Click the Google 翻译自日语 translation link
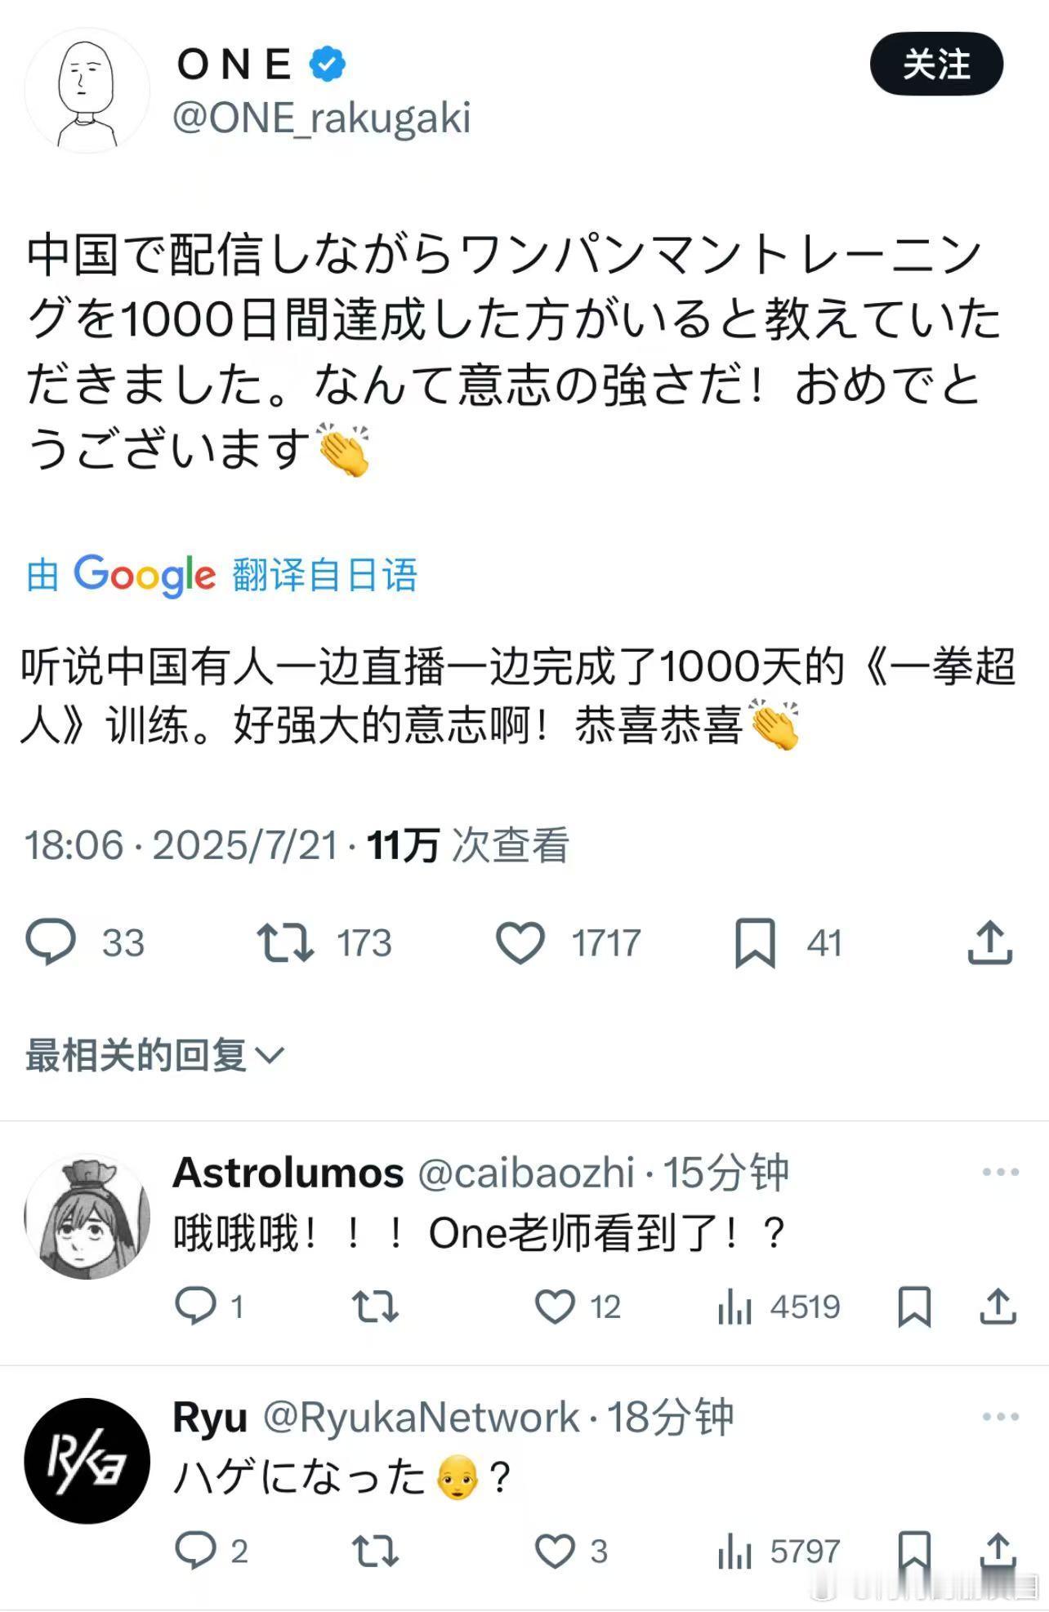 221,575
